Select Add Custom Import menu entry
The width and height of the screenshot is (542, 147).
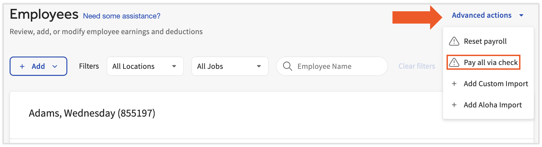496,84
